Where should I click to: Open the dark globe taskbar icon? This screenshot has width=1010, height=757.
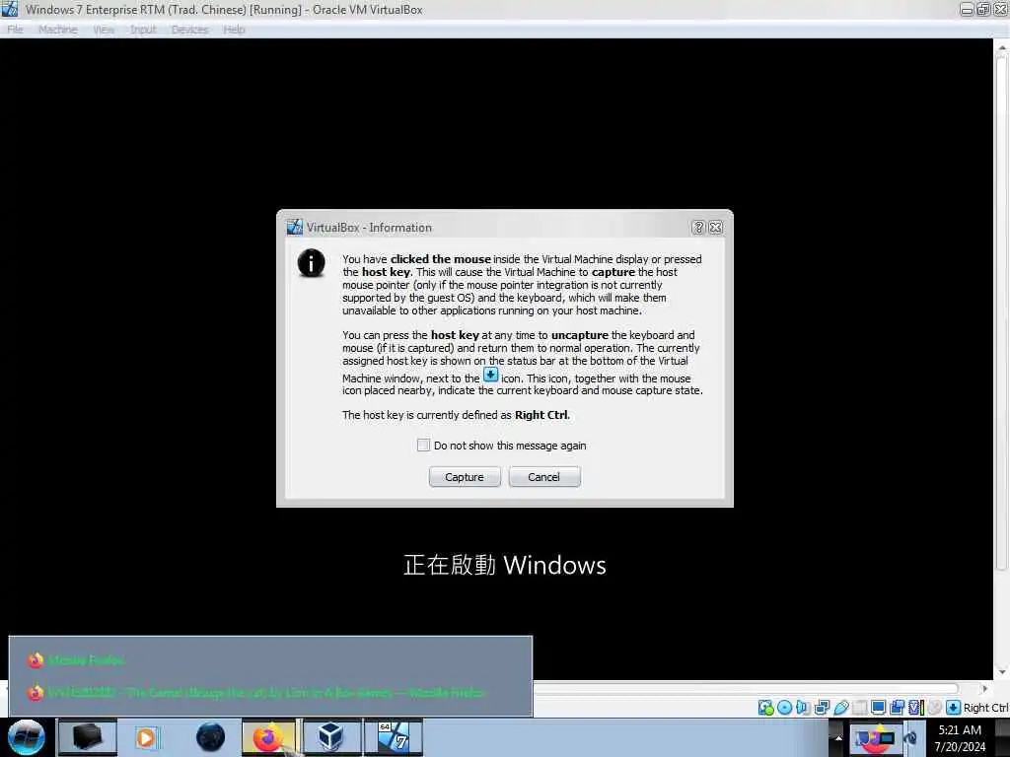pyautogui.click(x=210, y=737)
